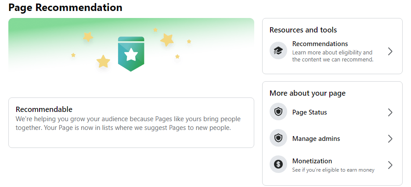Click the yellow star at the badge's upper left

(88, 37)
